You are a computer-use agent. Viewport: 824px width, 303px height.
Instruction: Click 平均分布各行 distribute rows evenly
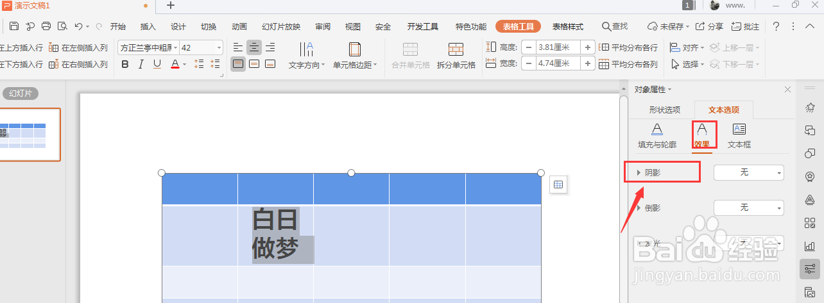pos(628,47)
